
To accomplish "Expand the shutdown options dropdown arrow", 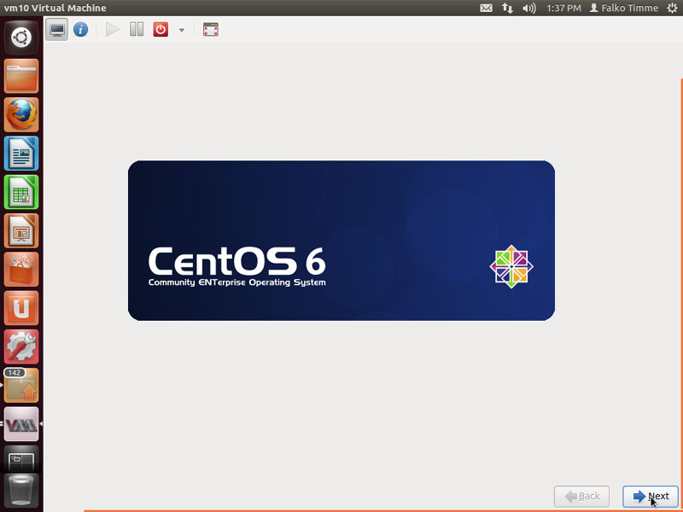I will click(182, 30).
